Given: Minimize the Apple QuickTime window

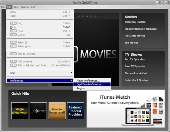Looking at the screenshot, I should (x=158, y=2).
